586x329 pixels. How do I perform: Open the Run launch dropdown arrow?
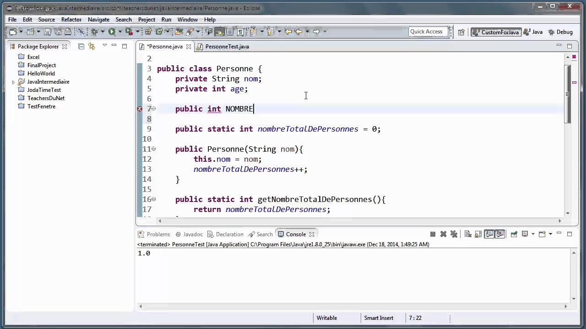(x=120, y=32)
